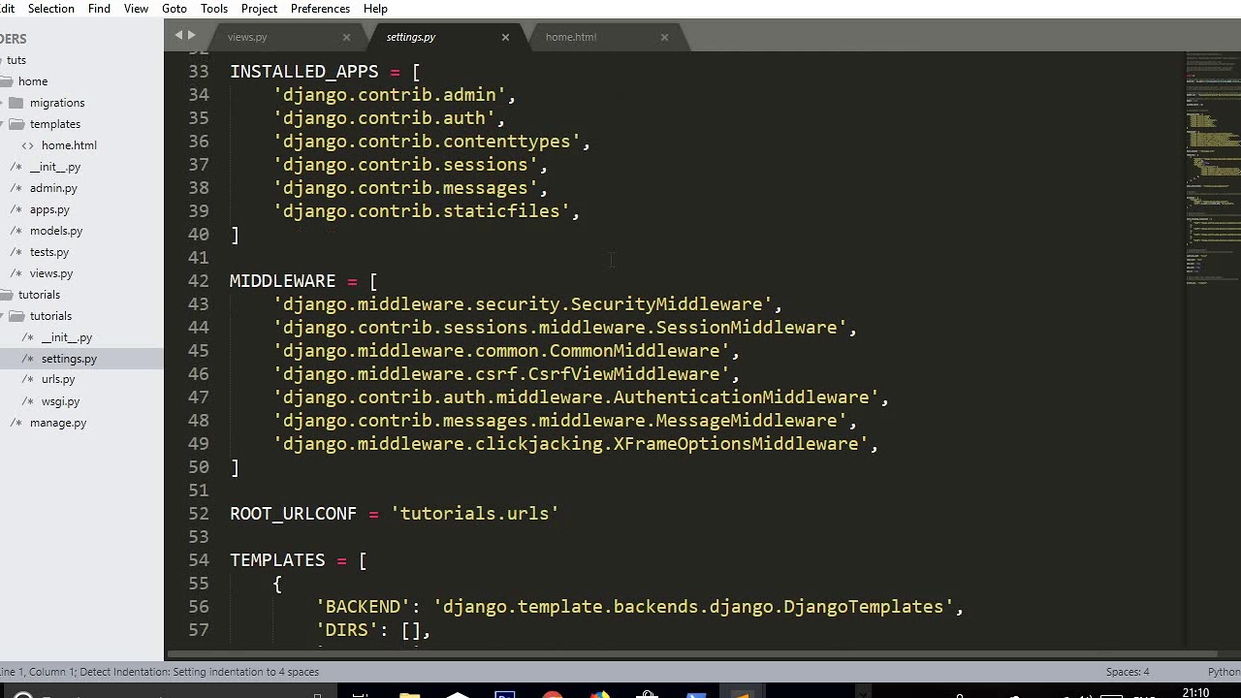
Task: Click the migrations folder icon
Action: point(16,103)
